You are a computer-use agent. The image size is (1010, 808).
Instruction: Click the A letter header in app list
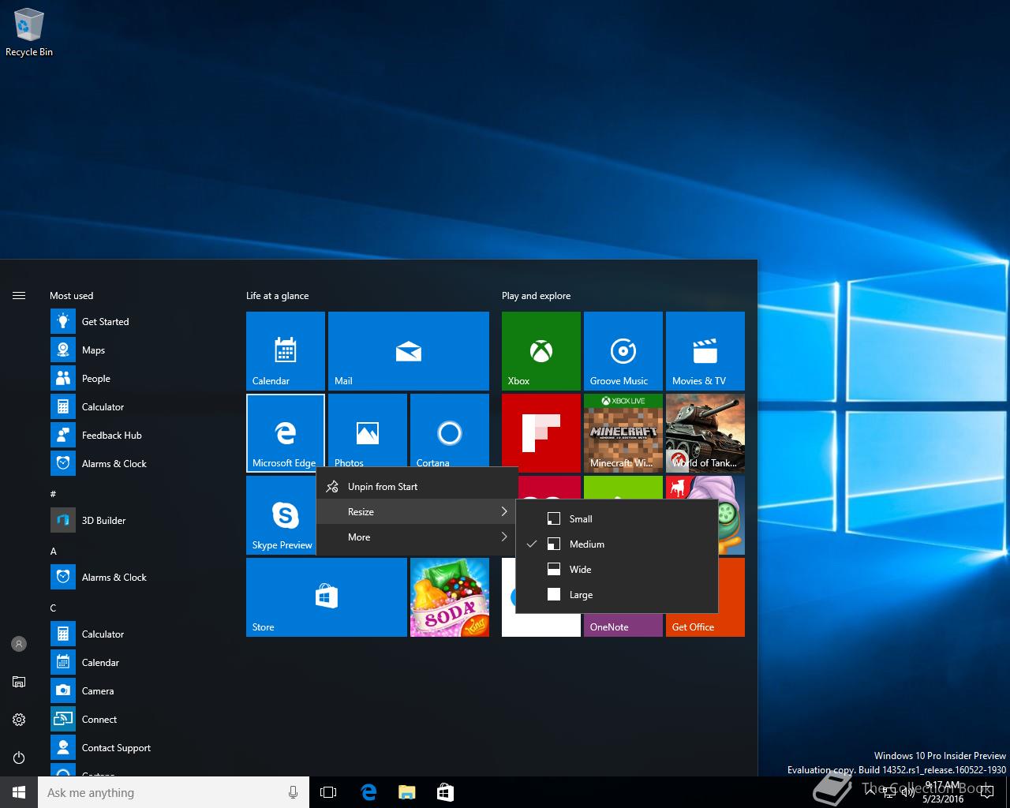point(54,552)
